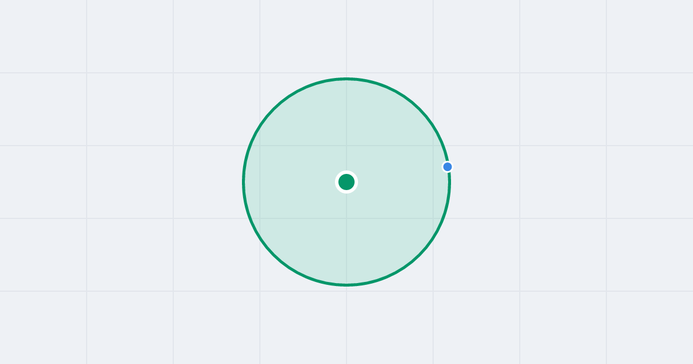Select the green center point of the circle
693x364 pixels.
coord(346,182)
